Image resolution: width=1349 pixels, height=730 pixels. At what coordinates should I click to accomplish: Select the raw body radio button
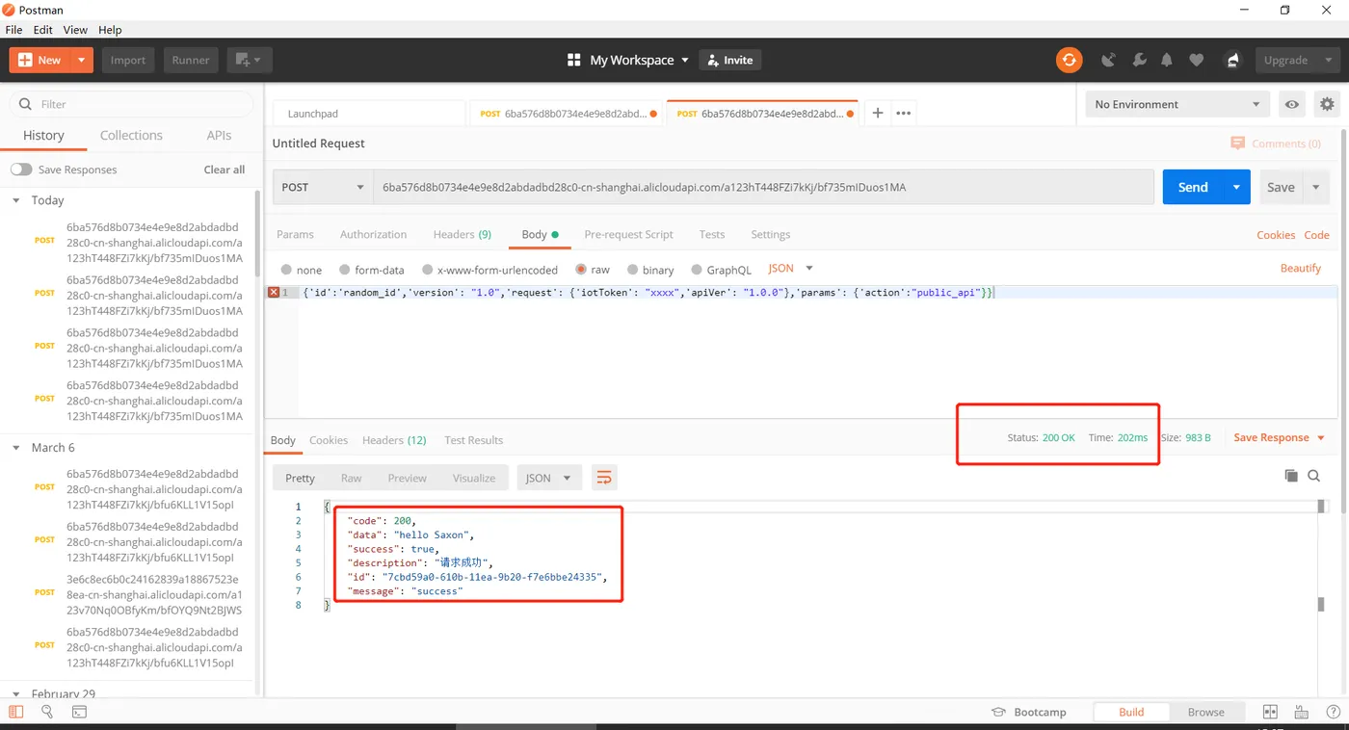point(581,270)
